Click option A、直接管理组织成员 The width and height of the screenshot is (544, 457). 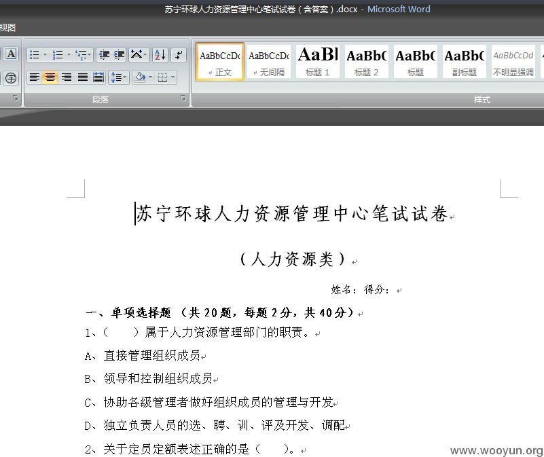[x=142, y=355]
